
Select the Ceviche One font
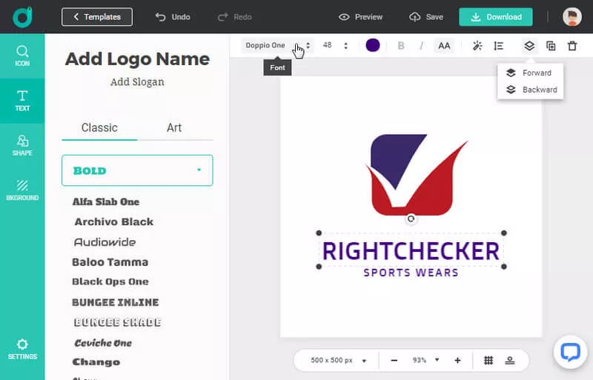(x=103, y=343)
